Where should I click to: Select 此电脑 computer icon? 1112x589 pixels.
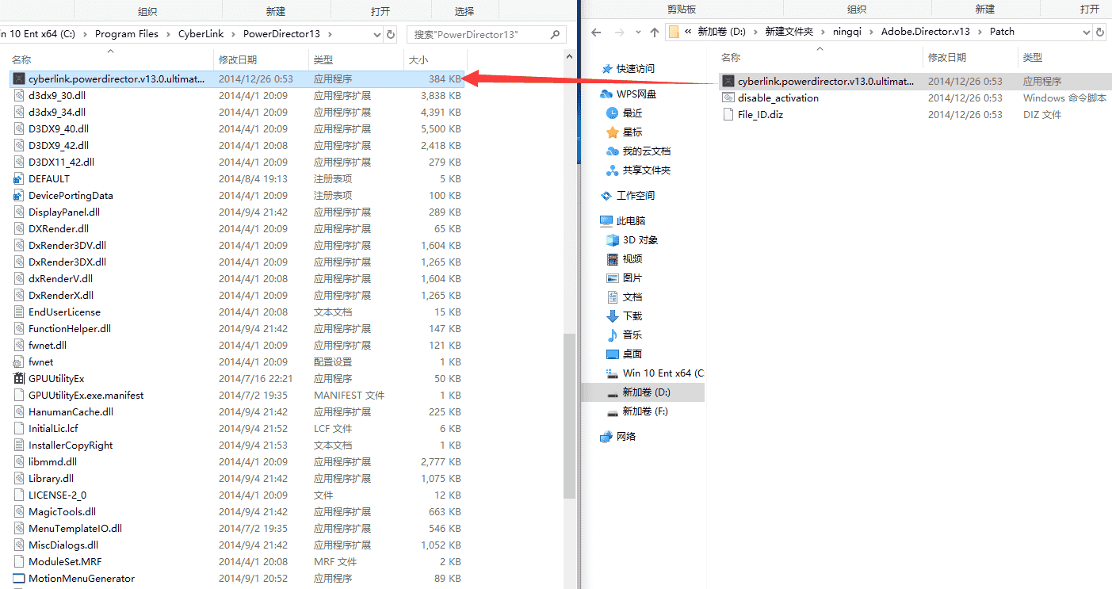(x=606, y=221)
